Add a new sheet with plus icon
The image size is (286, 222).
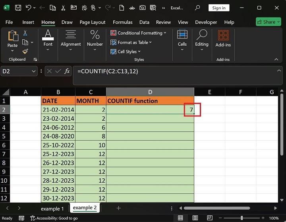point(118,208)
